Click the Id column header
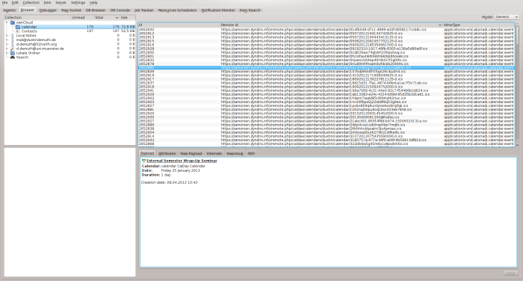 click(x=179, y=25)
